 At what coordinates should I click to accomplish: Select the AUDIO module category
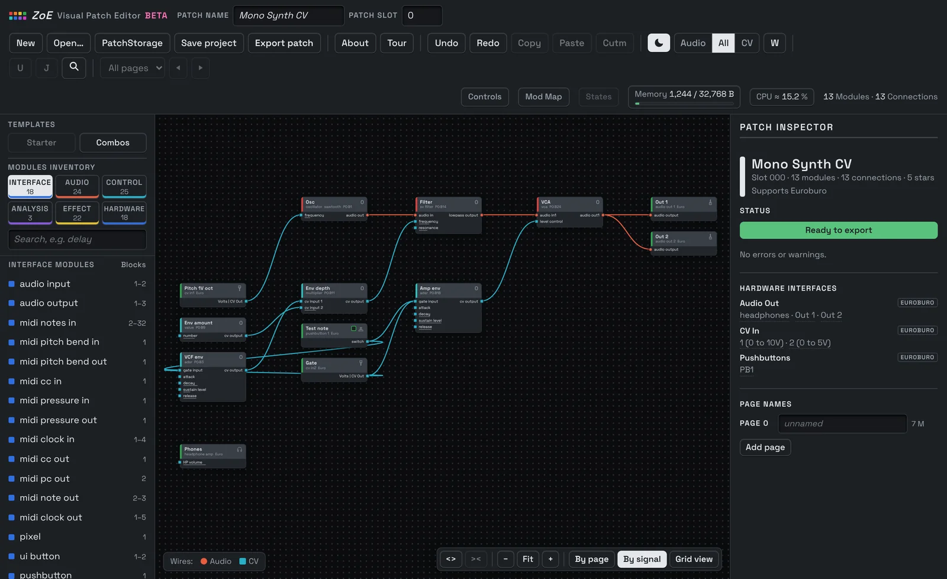[x=77, y=186]
